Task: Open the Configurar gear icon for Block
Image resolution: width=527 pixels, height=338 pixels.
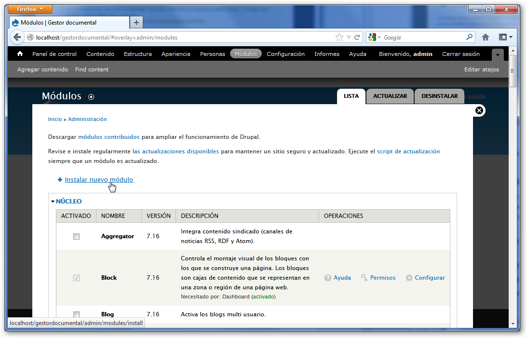Action: tap(409, 277)
